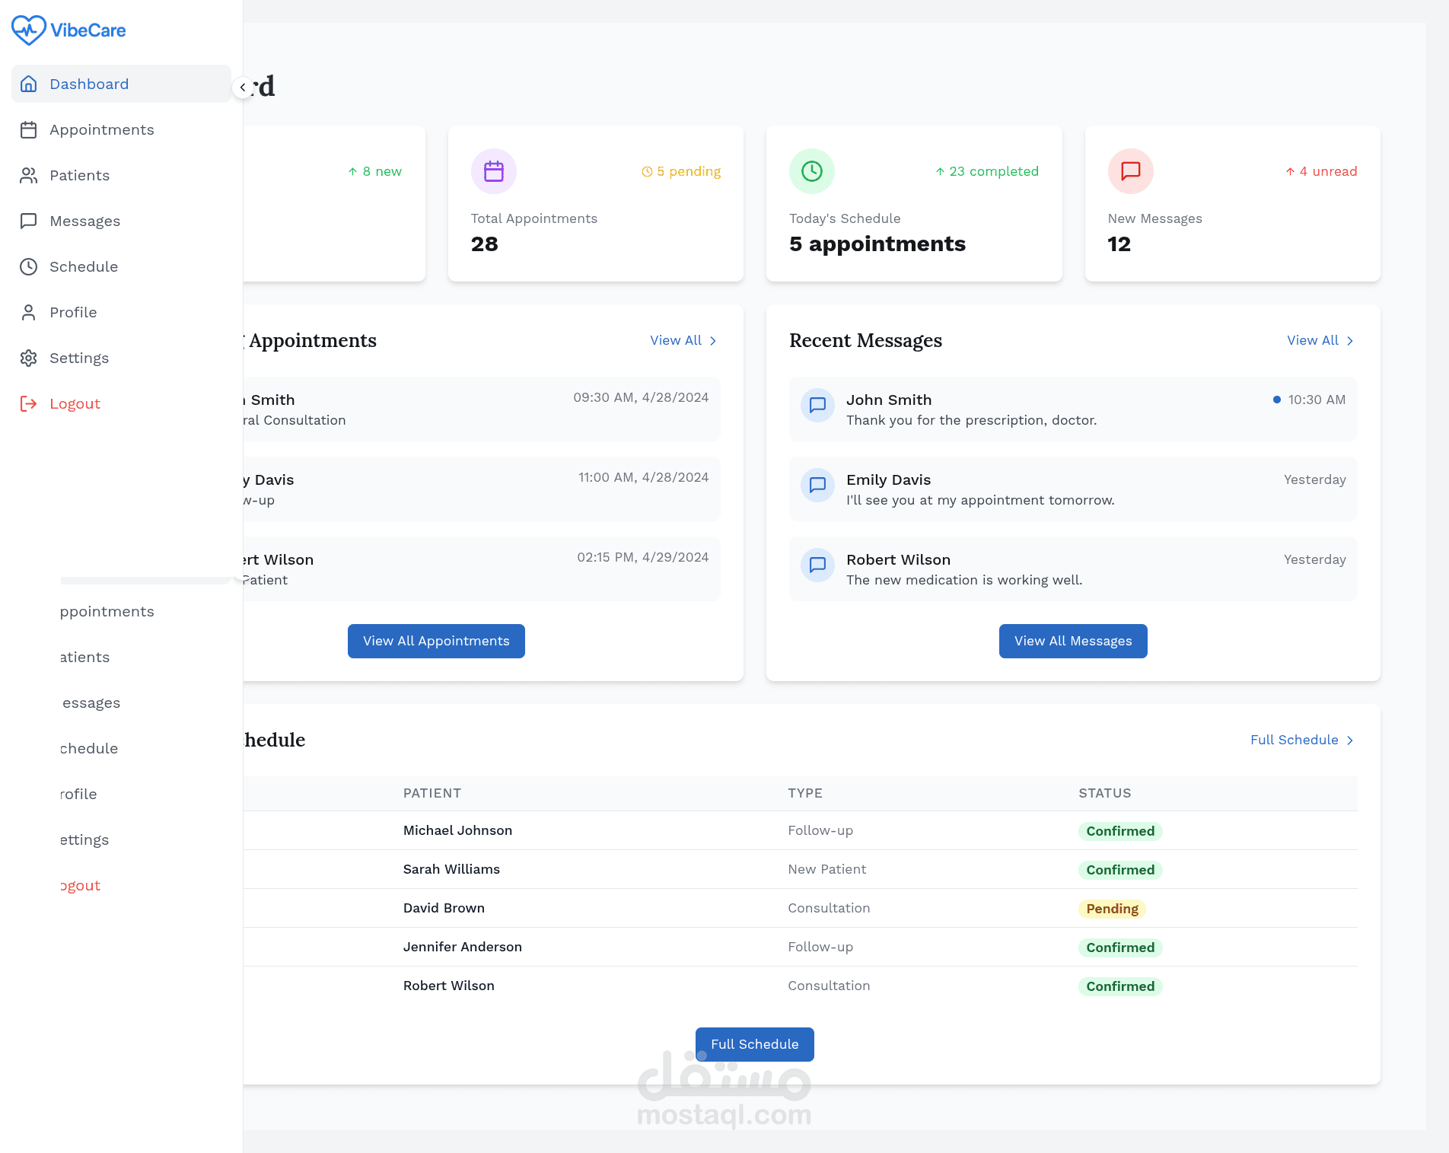
Task: Open the Profile sidebar item
Action: 121,312
